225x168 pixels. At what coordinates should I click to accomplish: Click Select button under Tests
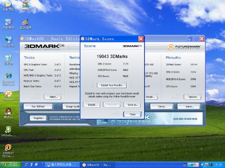(53, 97)
